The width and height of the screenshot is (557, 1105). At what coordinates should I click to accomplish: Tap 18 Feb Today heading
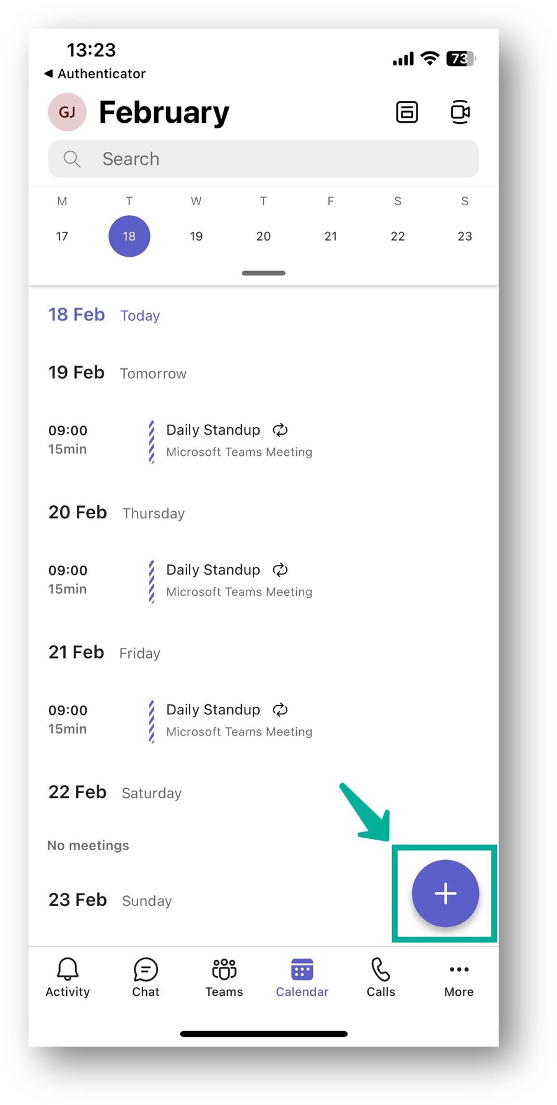[77, 314]
